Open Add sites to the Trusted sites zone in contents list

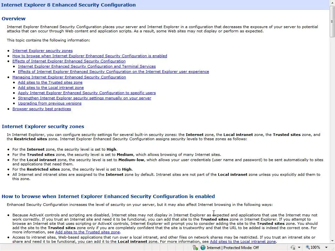pos(50,82)
